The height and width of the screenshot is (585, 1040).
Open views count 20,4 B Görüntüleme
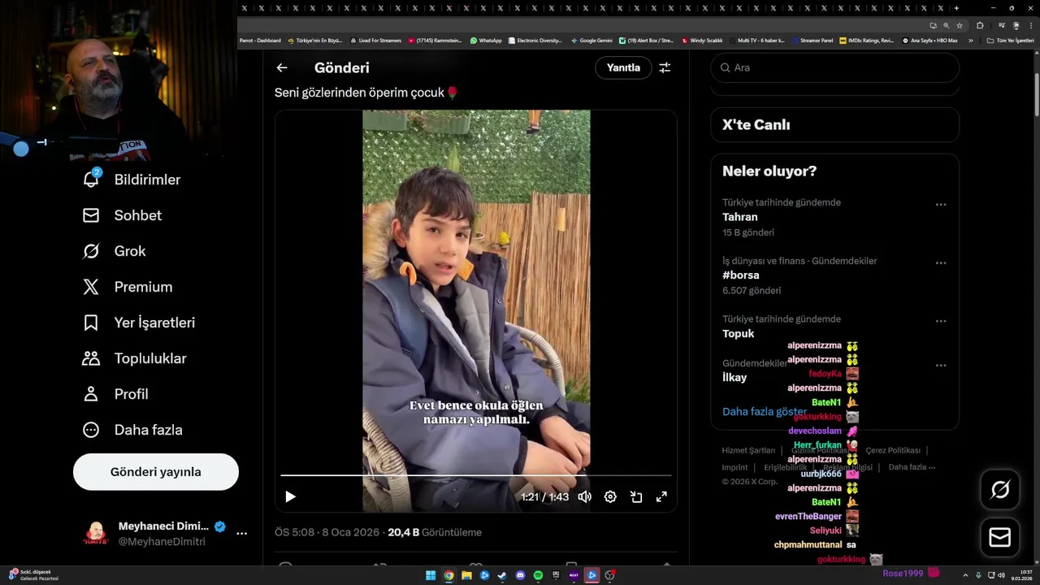click(x=435, y=533)
